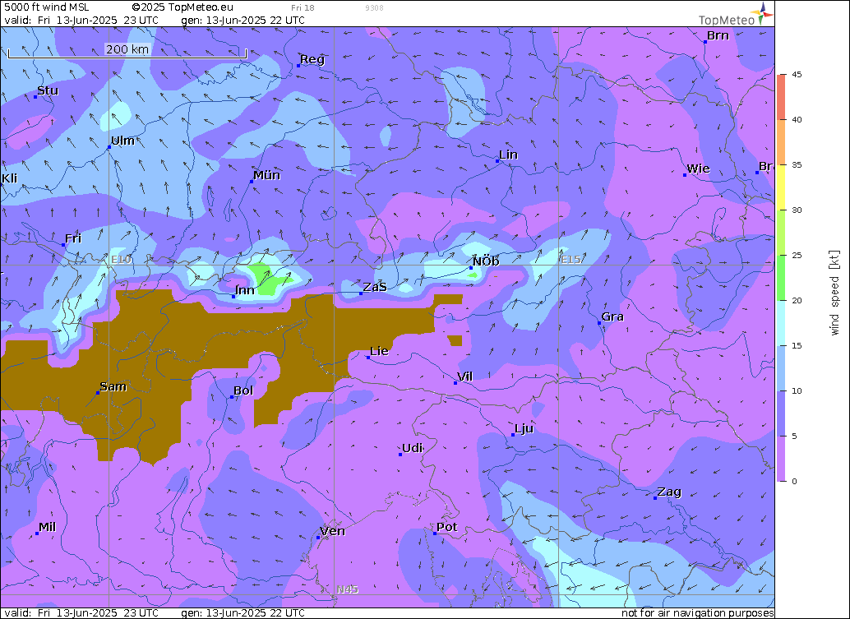Select the Mün city label

pyautogui.click(x=266, y=175)
